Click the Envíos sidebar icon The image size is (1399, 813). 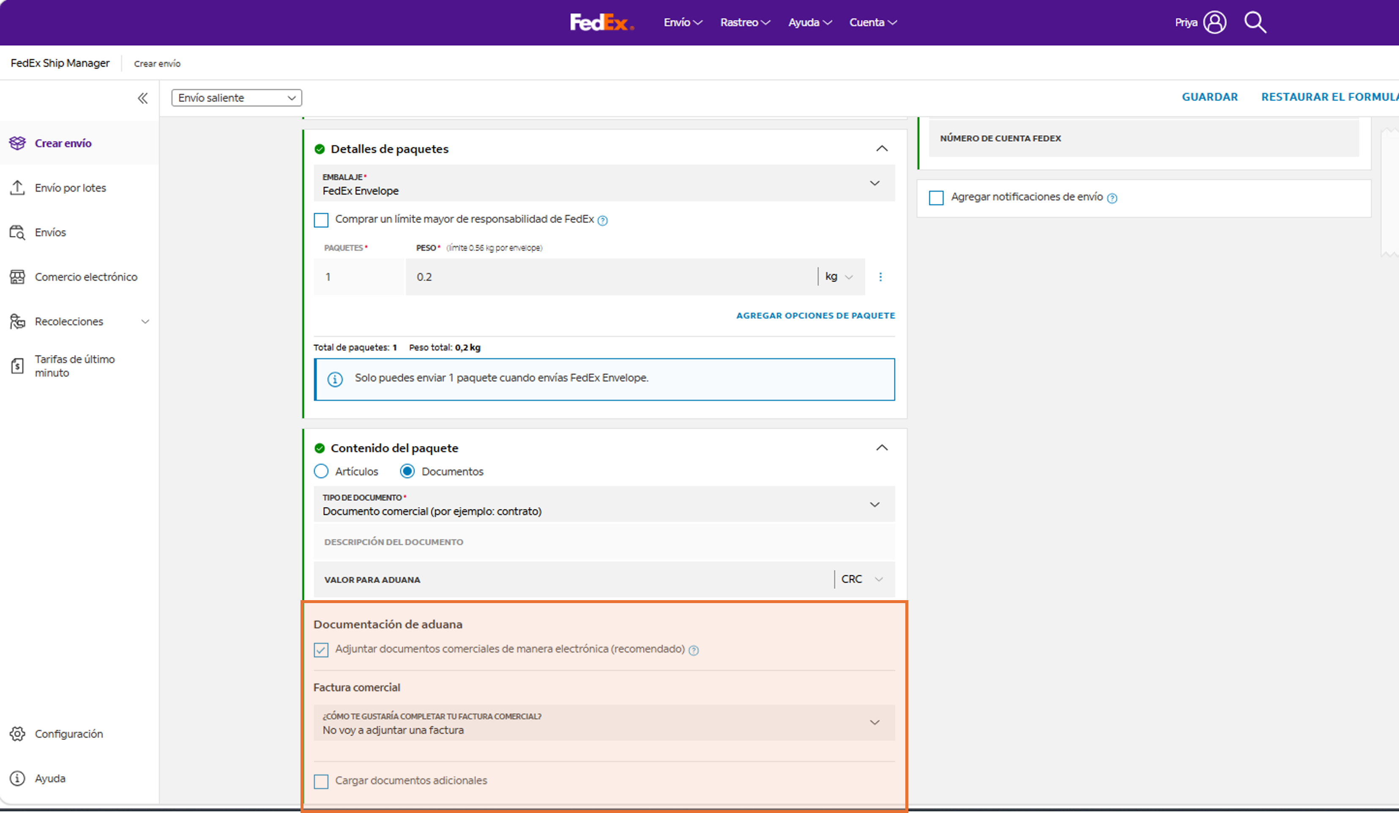pyautogui.click(x=17, y=232)
